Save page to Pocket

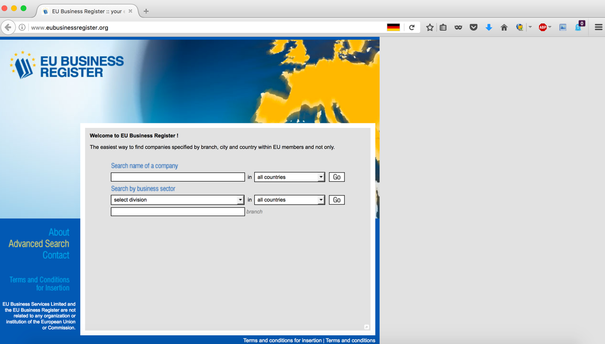click(x=474, y=28)
